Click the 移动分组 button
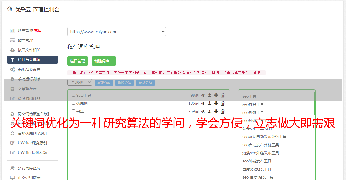The height and width of the screenshot is (180, 346). click(145, 83)
